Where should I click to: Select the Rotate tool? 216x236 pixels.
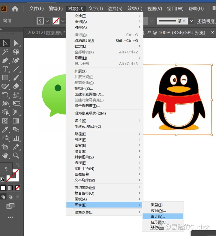5,95
